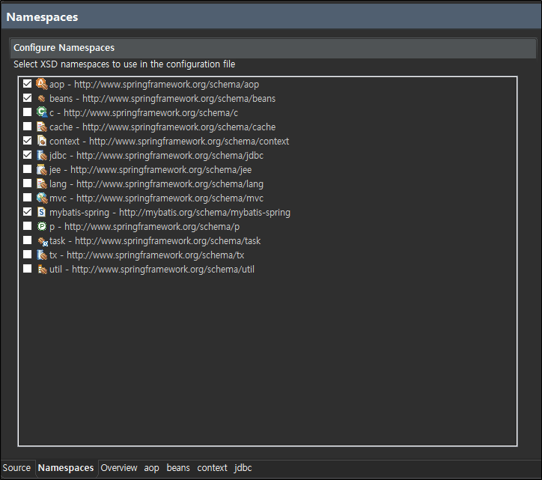Enable the lang namespace checkbox
542x480 pixels.
click(27, 183)
